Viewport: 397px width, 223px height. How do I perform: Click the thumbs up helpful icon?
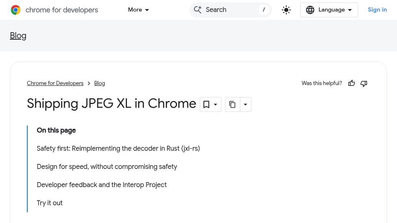pos(352,83)
